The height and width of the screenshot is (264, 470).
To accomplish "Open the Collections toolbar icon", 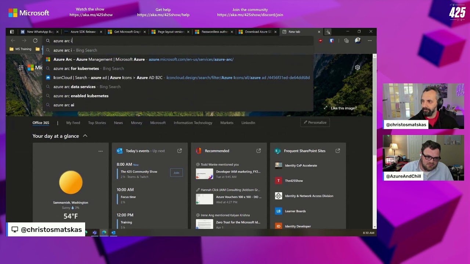I will tap(346, 41).
